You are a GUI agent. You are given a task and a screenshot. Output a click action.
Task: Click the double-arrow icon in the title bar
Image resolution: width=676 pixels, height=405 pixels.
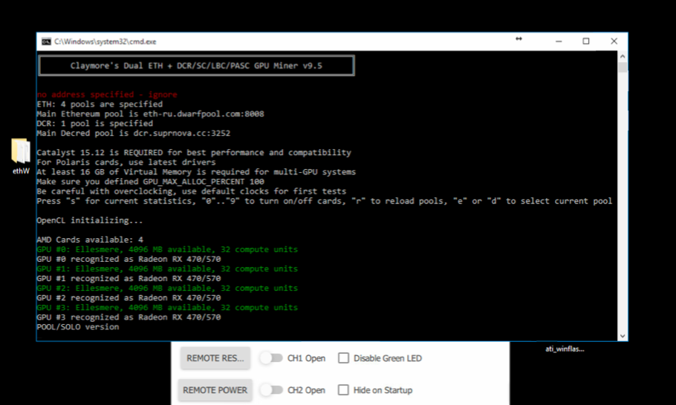(x=519, y=39)
